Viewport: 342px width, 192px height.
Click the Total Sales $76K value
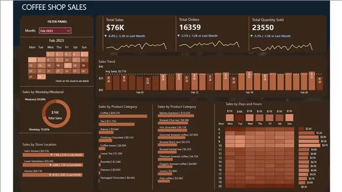115,28
